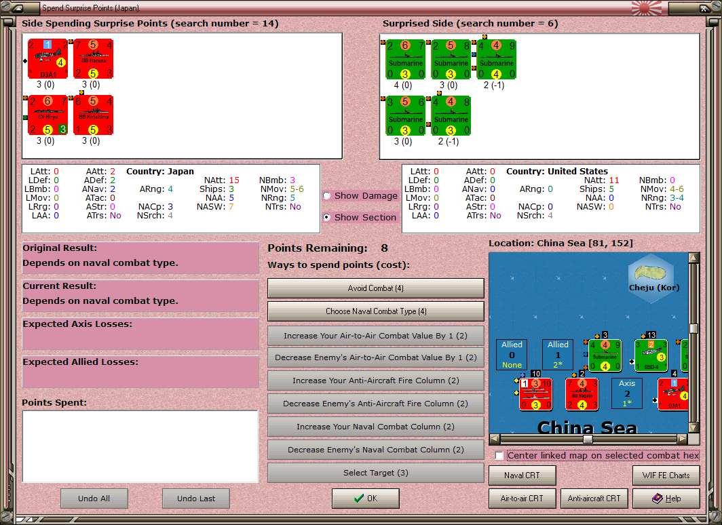The height and width of the screenshot is (525, 722).
Task: Click Choose Naval Combat Type (4)
Action: [x=376, y=311]
